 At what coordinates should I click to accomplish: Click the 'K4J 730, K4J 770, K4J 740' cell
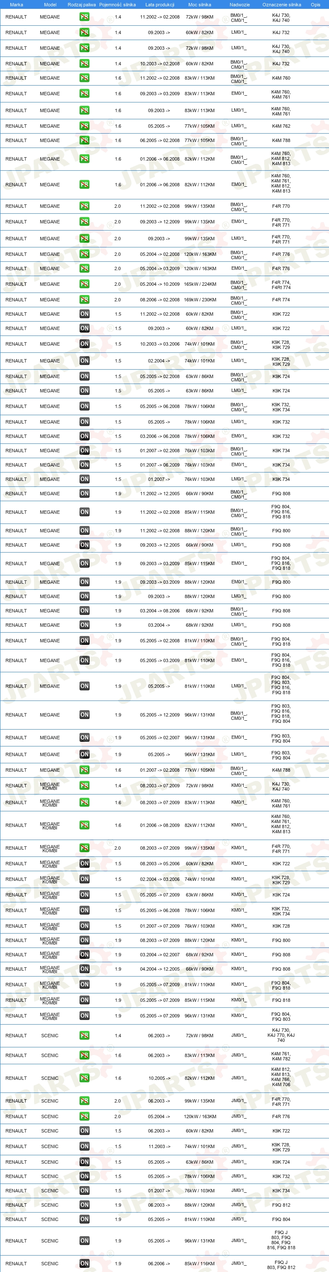pyautogui.click(x=281, y=1036)
